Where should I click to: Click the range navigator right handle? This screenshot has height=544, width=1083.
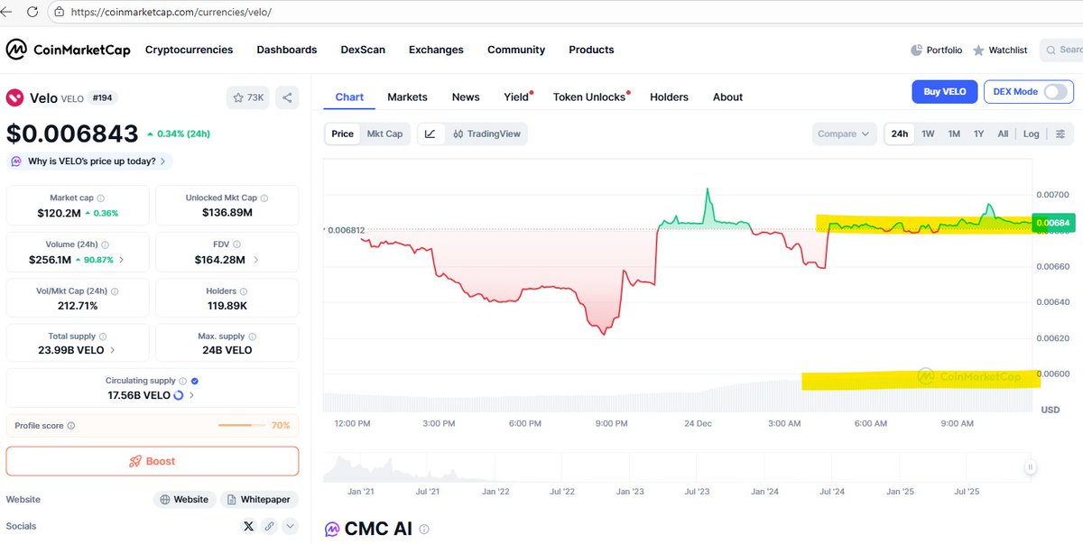[x=1030, y=467]
